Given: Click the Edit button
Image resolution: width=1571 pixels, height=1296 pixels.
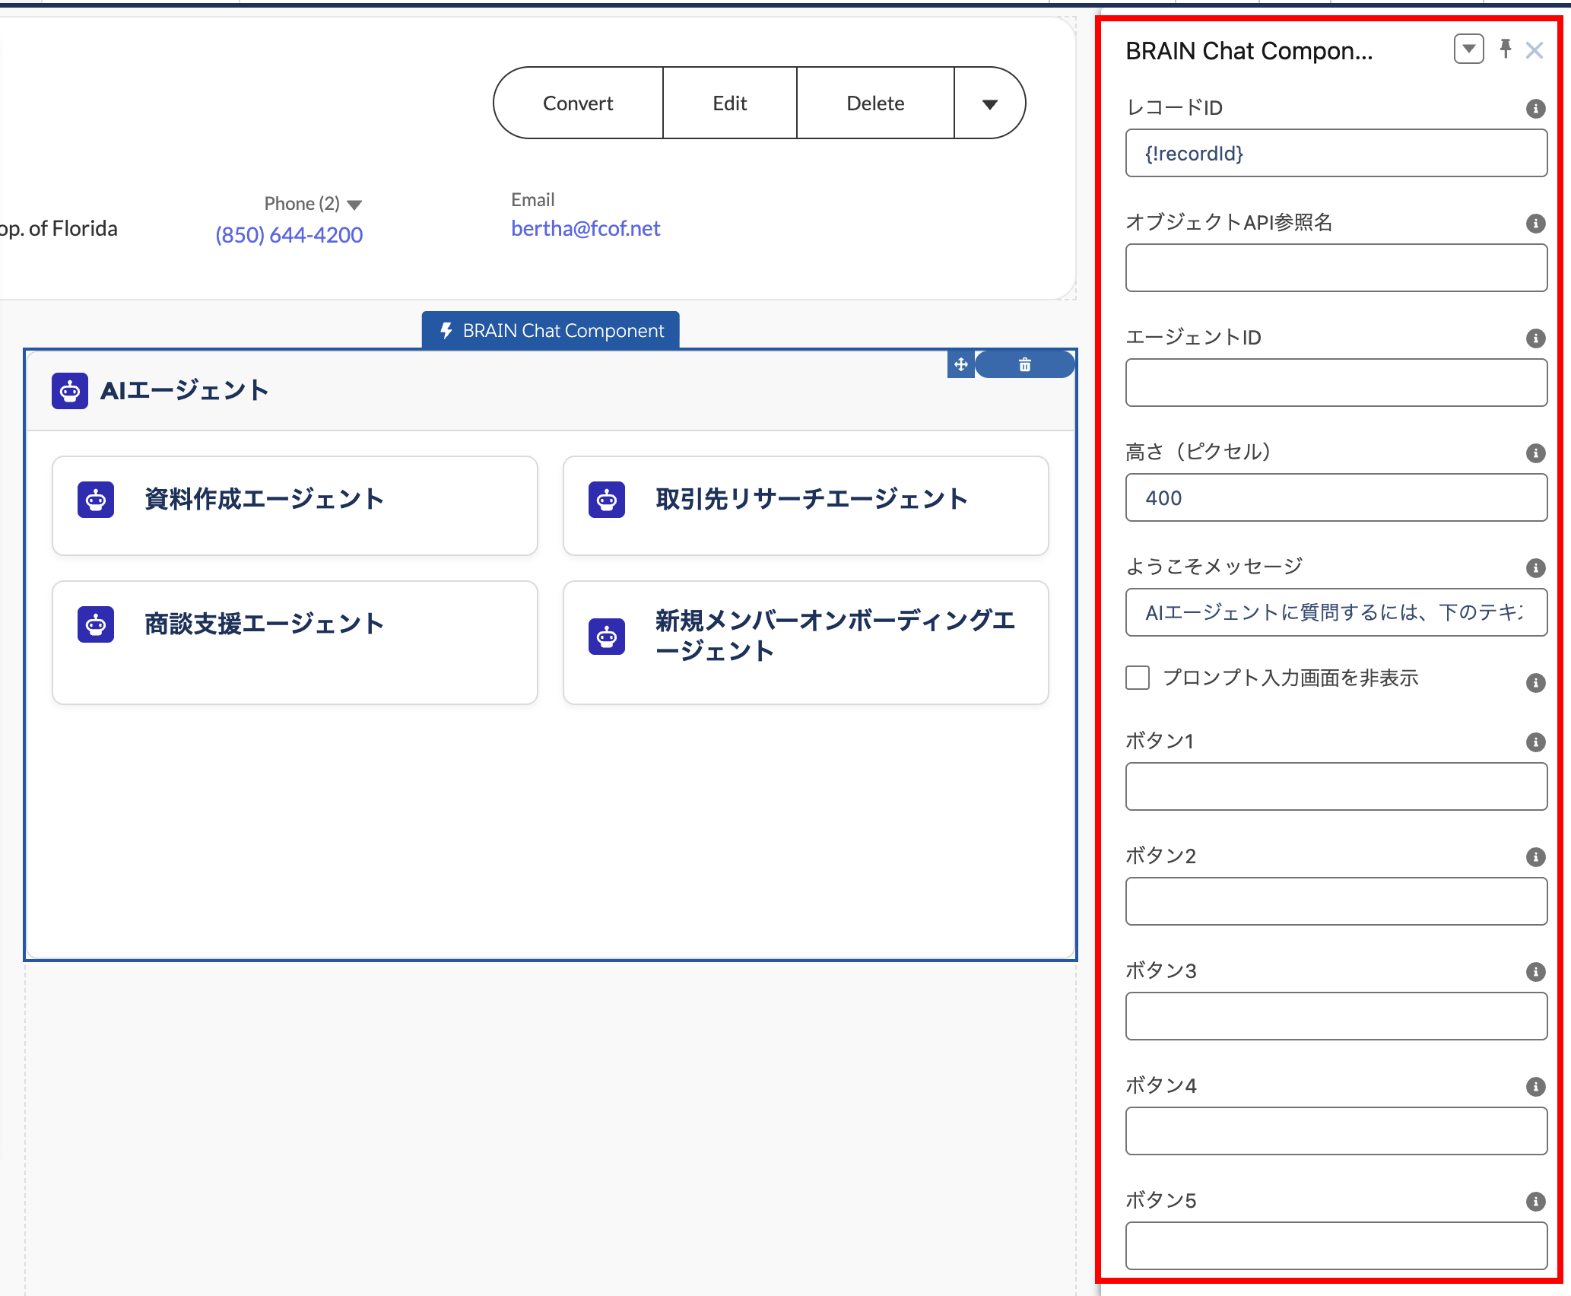Looking at the screenshot, I should [x=729, y=103].
